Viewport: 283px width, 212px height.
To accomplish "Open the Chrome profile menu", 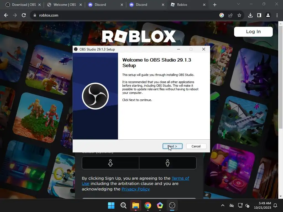I will (x=268, y=15).
